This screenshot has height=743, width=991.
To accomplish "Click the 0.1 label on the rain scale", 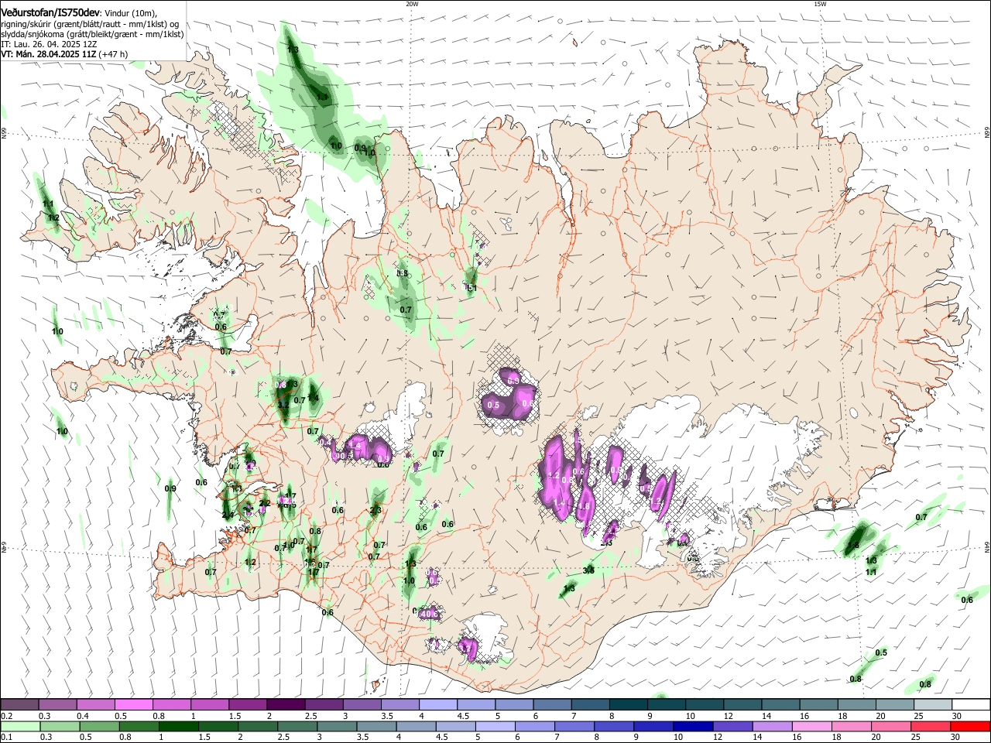I will point(6,738).
